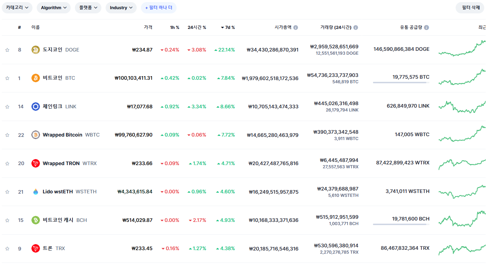Screen dimensions: 492x266
Task: Click the 필터 삭제 button
Action: pyautogui.click(x=470, y=8)
